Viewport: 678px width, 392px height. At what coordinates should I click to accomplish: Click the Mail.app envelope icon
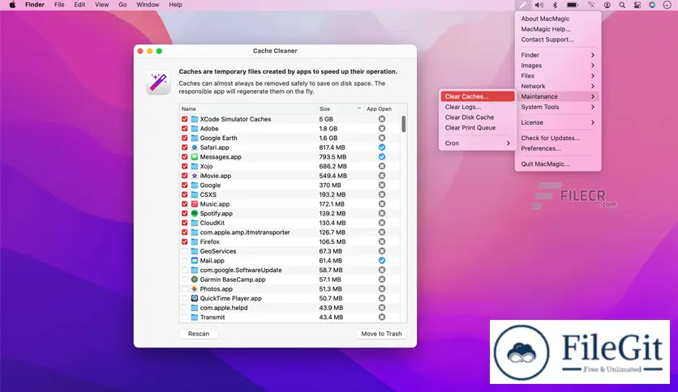click(x=195, y=260)
